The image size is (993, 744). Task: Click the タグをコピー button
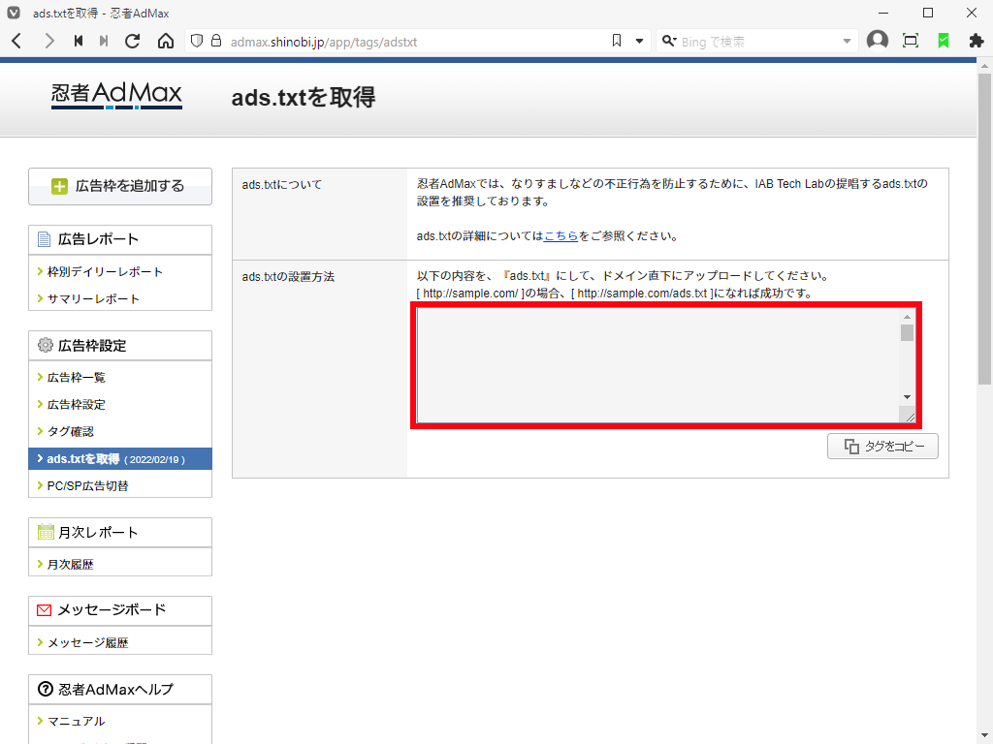882,446
